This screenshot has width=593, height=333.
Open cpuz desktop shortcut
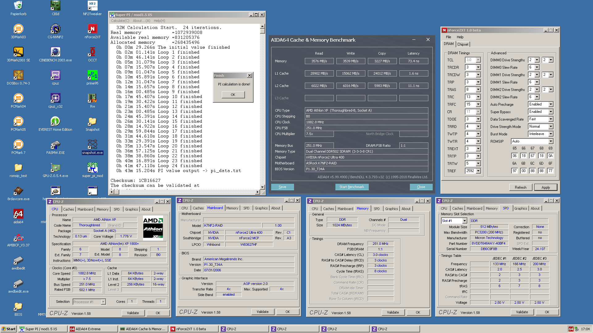click(56, 78)
